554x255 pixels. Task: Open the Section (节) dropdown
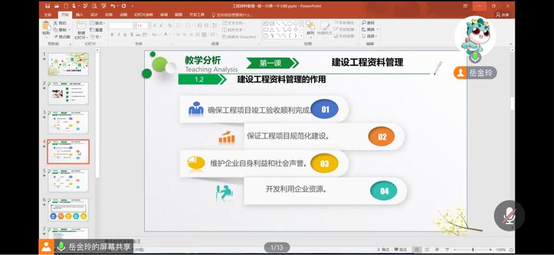point(96,37)
